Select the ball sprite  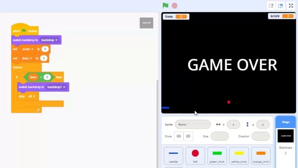[x=195, y=156]
